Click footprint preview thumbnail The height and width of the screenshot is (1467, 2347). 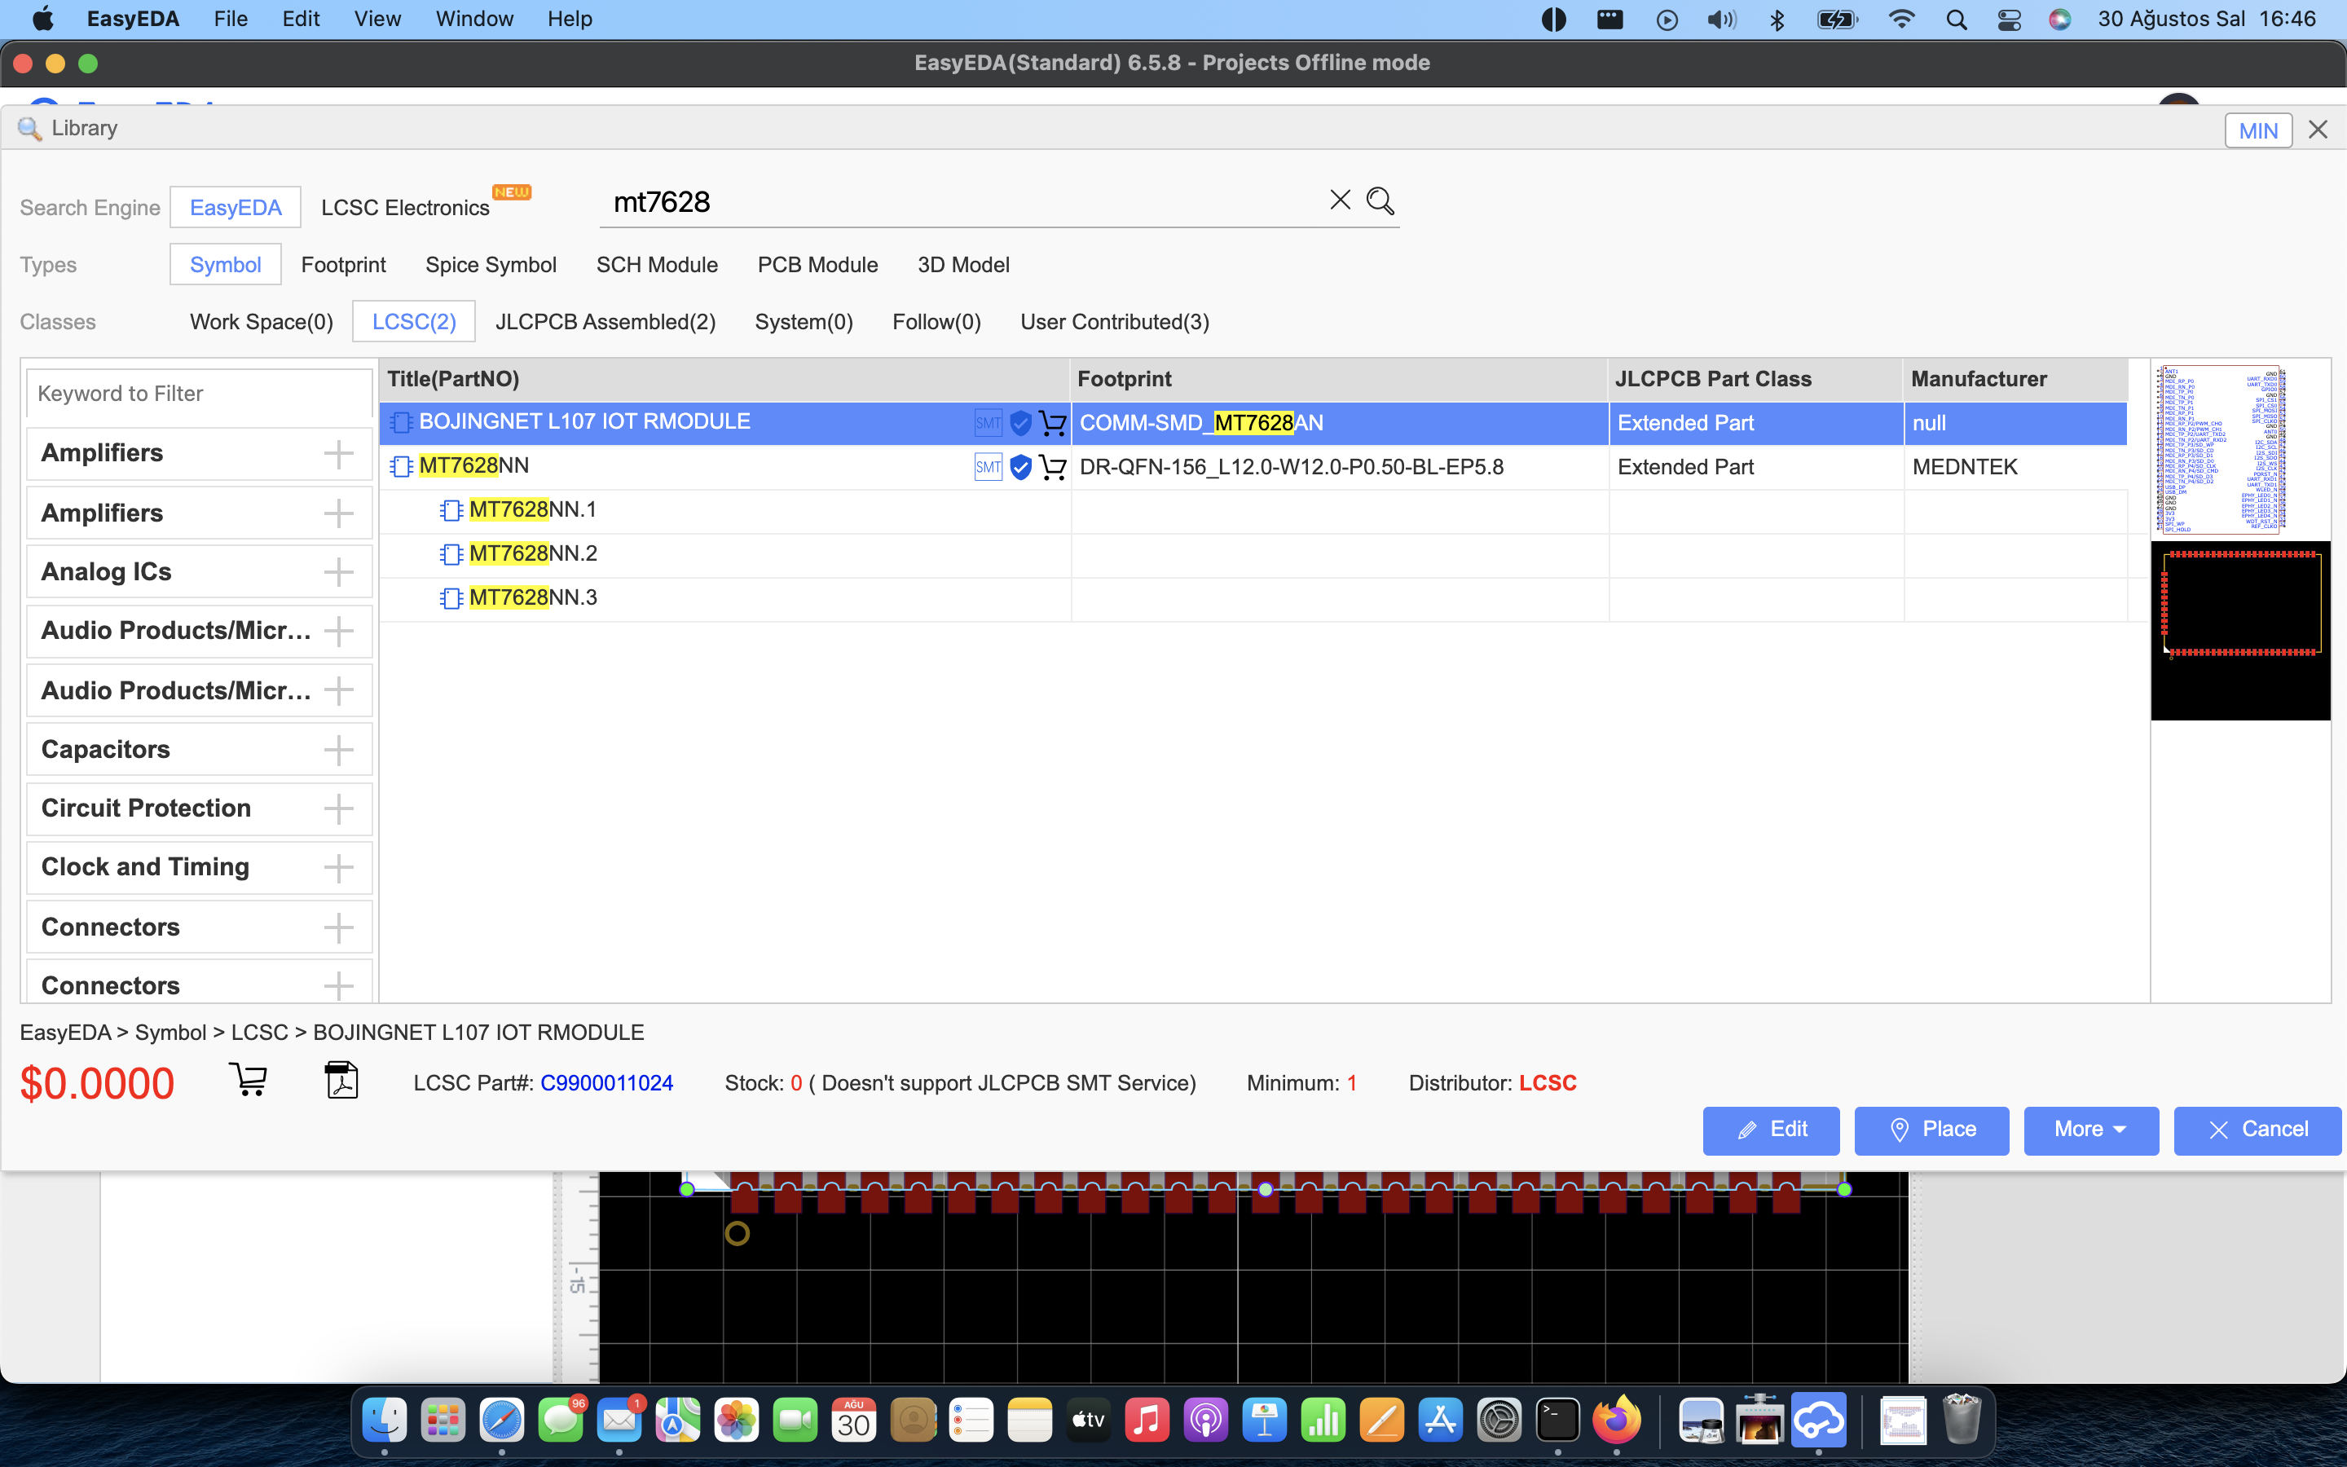coord(2240,631)
